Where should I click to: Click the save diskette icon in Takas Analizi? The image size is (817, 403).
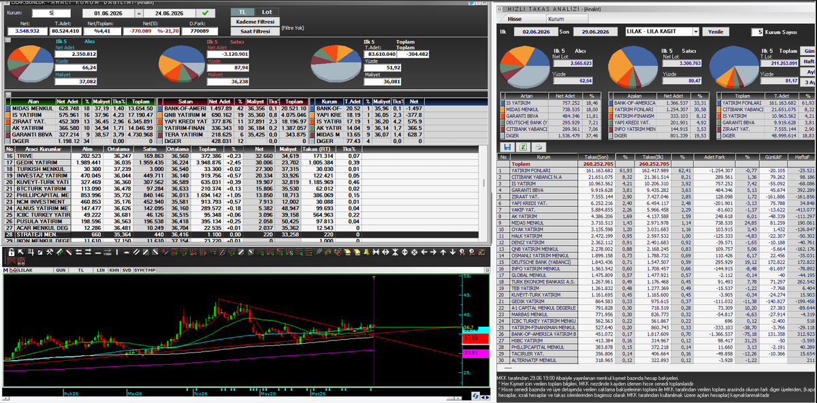507,146
